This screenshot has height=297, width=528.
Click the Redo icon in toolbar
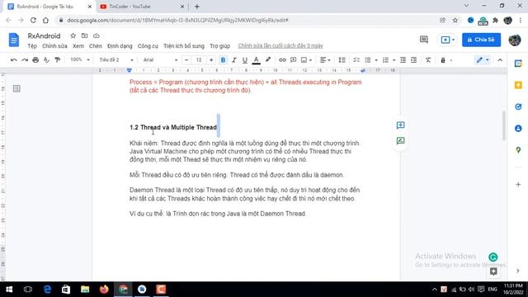tap(25, 60)
